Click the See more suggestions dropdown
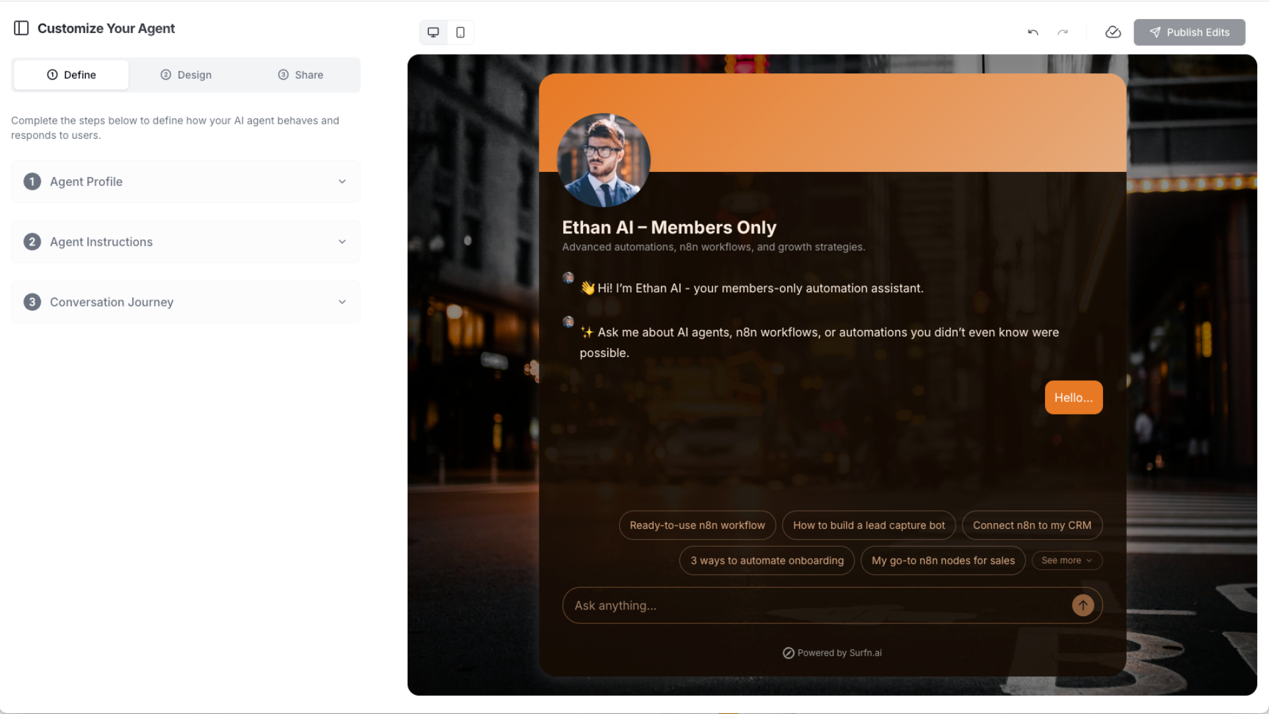This screenshot has height=714, width=1269. (1067, 560)
